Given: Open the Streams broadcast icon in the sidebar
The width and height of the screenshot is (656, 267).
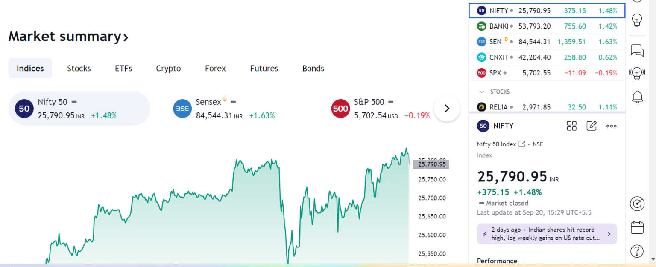Looking at the screenshot, I should [x=637, y=73].
